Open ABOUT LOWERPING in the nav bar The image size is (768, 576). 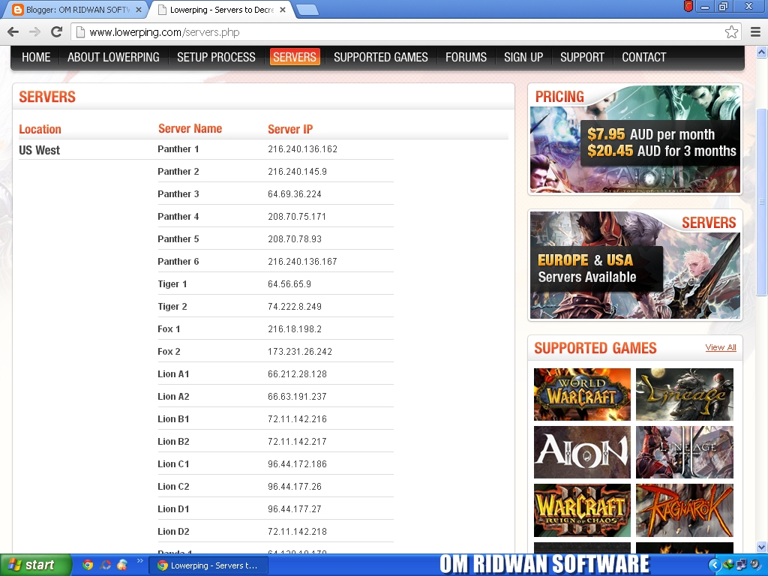tap(113, 57)
